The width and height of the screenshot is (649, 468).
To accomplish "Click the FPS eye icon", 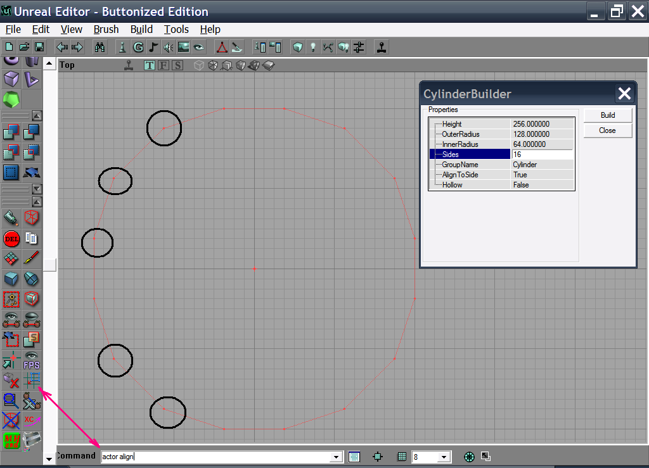I will (31, 360).
